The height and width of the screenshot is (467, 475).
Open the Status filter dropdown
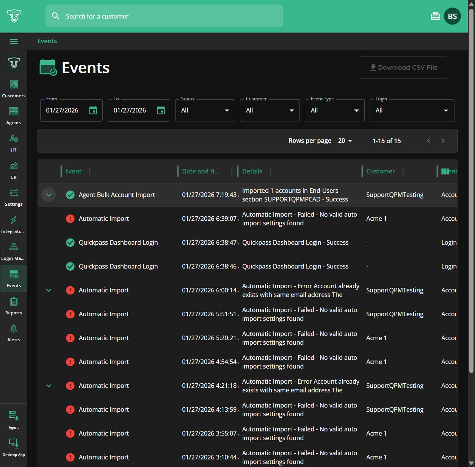[205, 110]
